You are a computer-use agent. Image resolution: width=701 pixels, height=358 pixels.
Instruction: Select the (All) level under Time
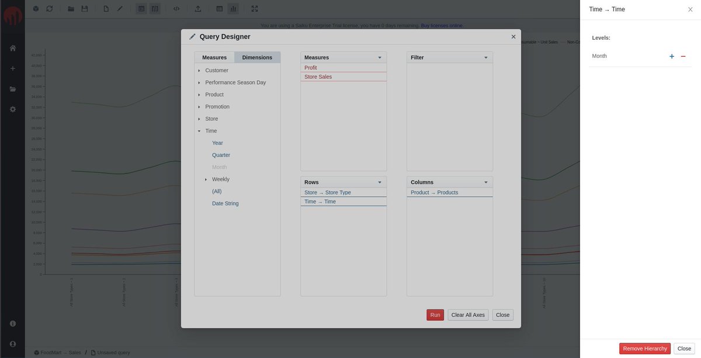(217, 191)
